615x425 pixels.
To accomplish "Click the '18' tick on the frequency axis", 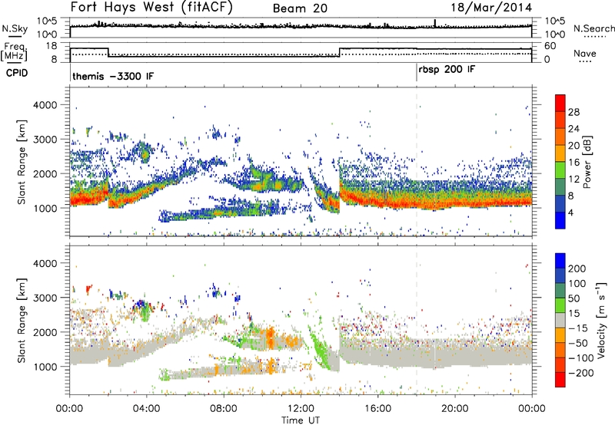I will point(52,46).
